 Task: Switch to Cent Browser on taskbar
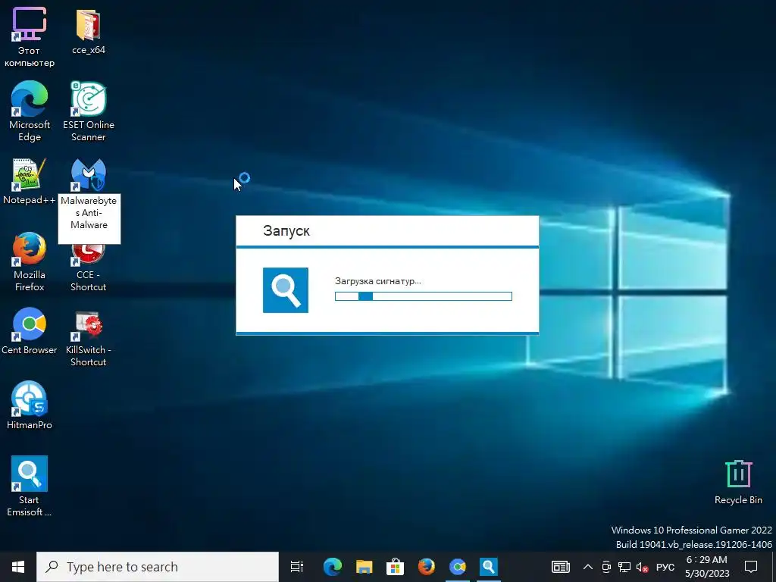pyautogui.click(x=458, y=567)
